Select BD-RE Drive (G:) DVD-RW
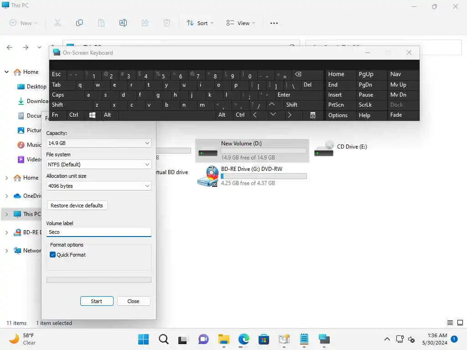 [x=252, y=176]
